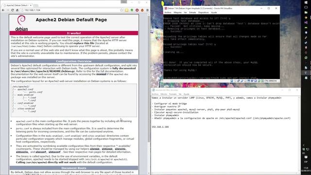
Task: Click the 192.168.1.104 line in Notepad
Action: pyautogui.click(x=160, y=127)
